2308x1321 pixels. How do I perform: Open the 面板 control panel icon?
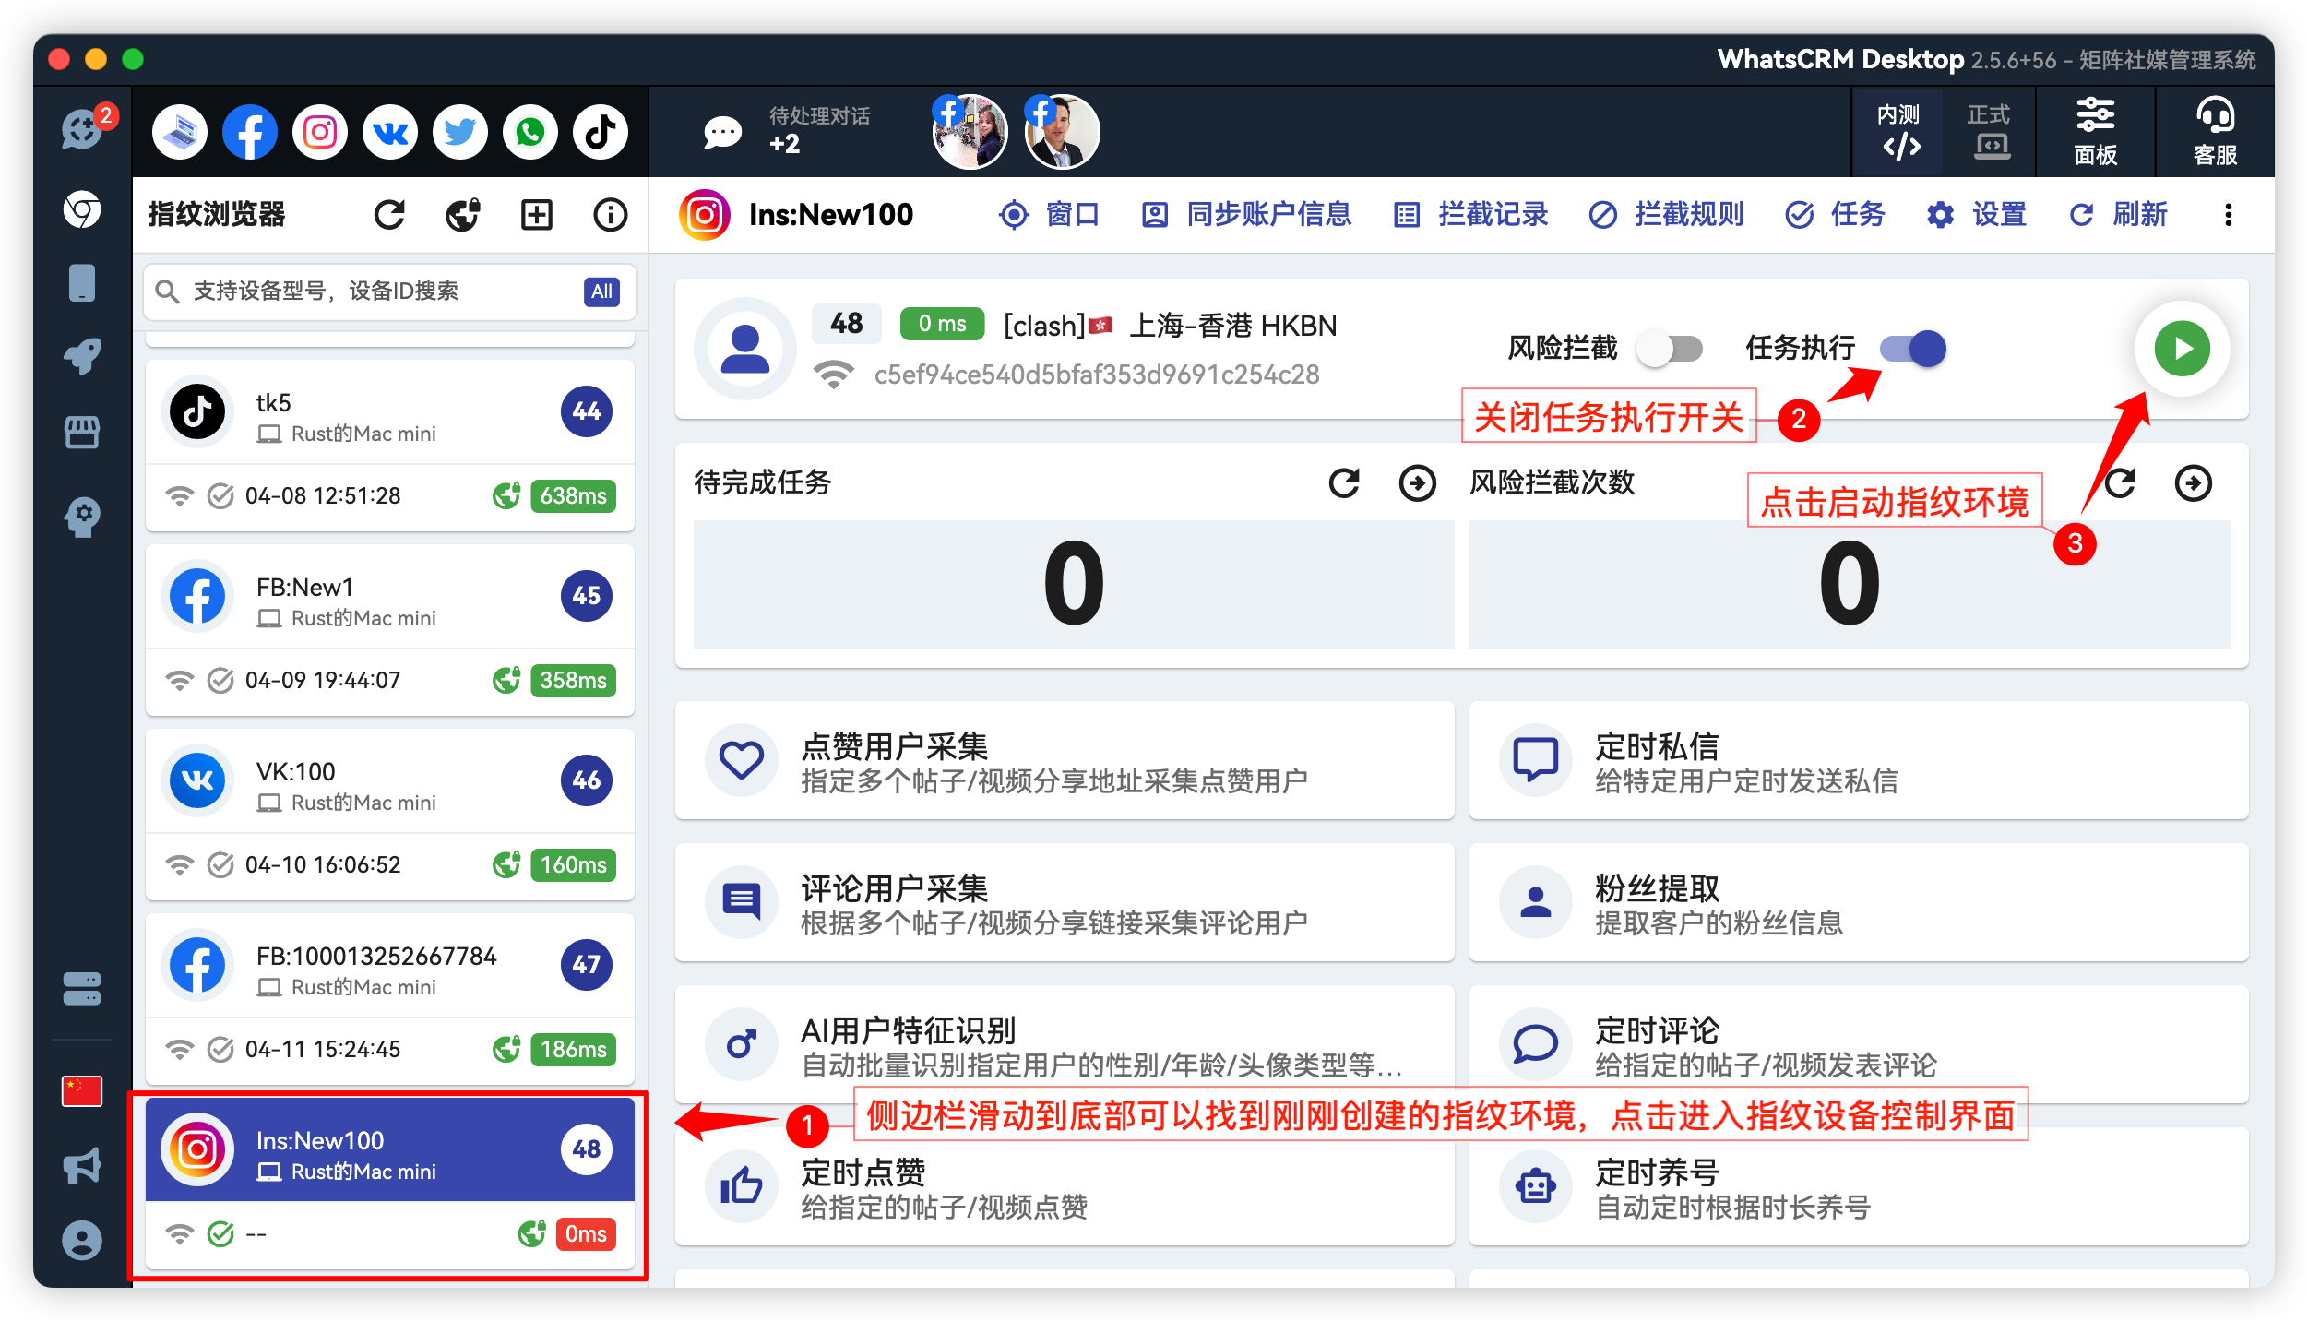(x=2095, y=131)
